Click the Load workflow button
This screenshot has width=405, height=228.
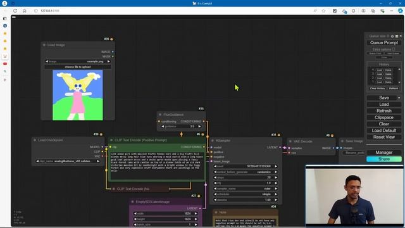coord(384,104)
